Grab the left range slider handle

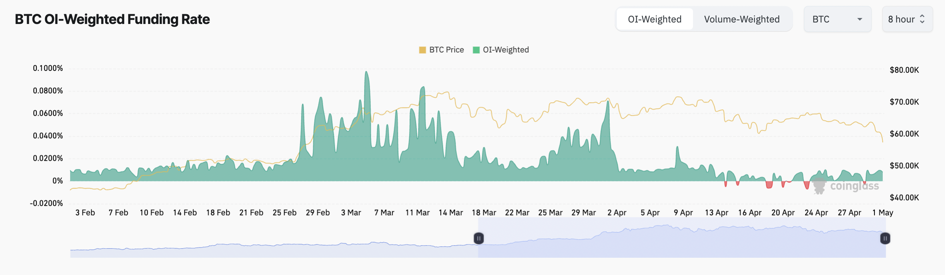pyautogui.click(x=478, y=238)
